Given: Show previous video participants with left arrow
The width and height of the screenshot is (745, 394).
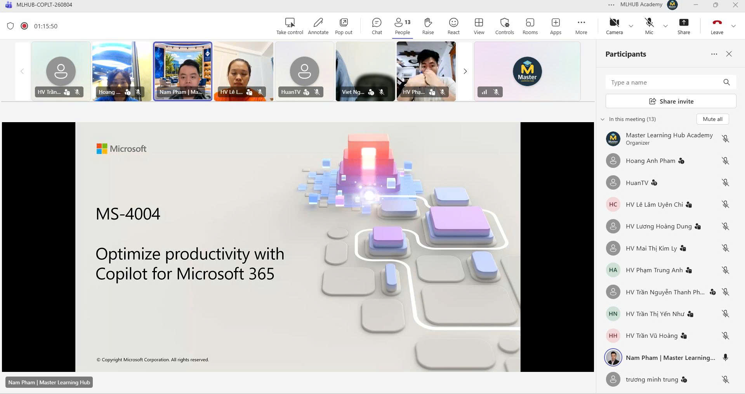Looking at the screenshot, I should (22, 71).
